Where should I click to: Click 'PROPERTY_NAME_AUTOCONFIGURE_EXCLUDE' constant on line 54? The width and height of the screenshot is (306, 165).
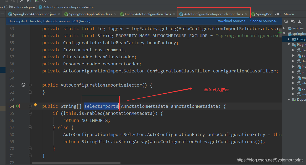(x=161, y=36)
